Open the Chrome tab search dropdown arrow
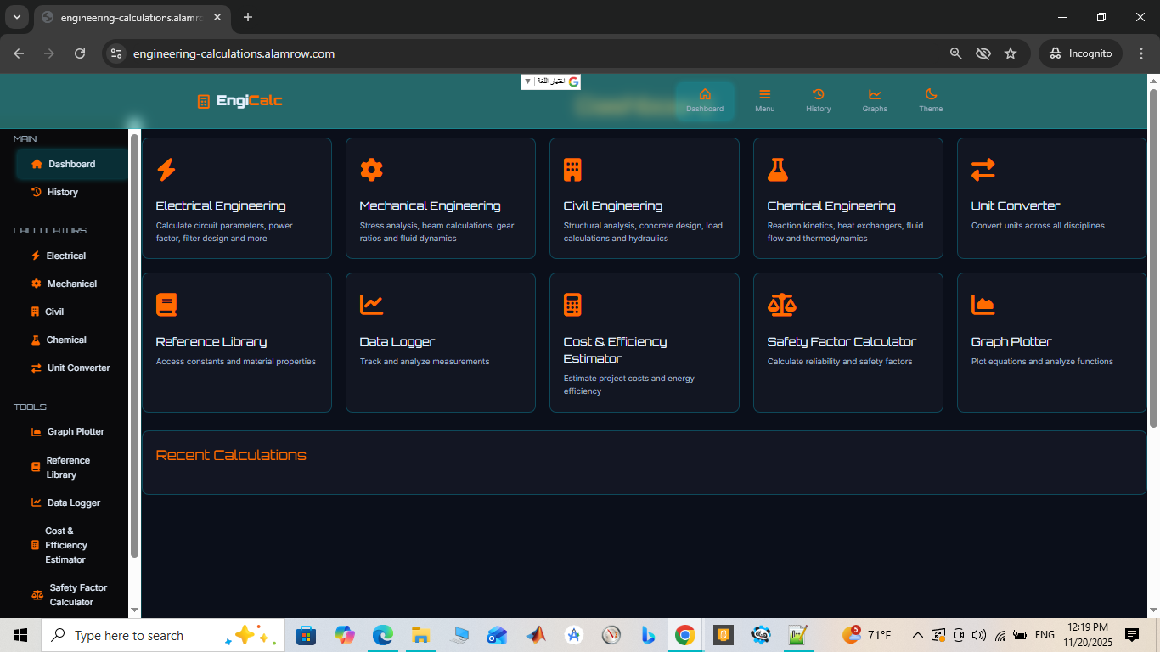The height and width of the screenshot is (652, 1160). tap(16, 17)
